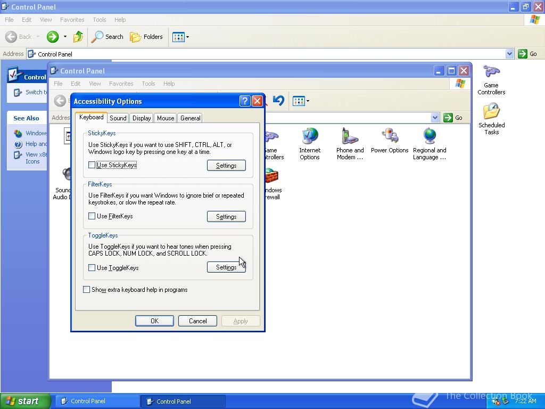Screen dimensions: 545x409
Task: Click help question mark in Accessibility dialog
Action: tap(245, 101)
